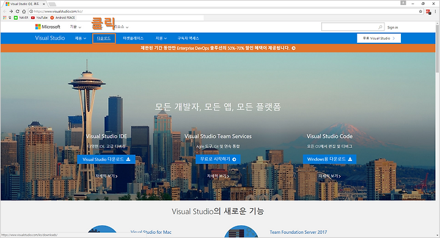Go forward with the browser arrow
Screen dimensions: 440x238
point(11,12)
